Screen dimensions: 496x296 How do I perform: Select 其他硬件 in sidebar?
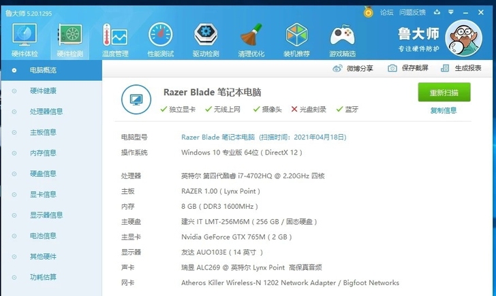click(52, 257)
